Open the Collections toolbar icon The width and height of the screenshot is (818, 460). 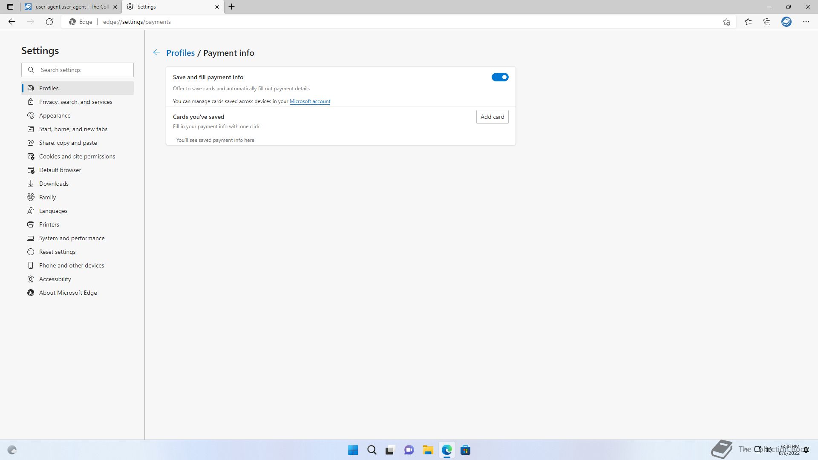pyautogui.click(x=767, y=22)
